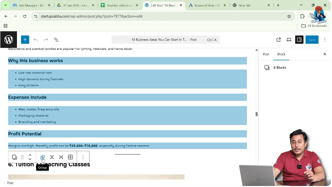Click the multi-block selection icon in toolbar

14,157
